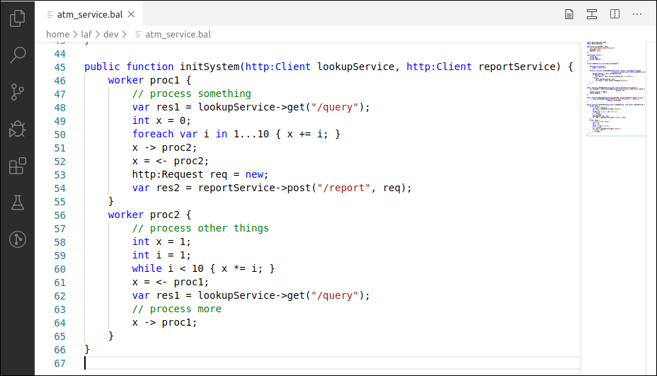
Task: Open the Git graph circular icon view
Action: click(17, 239)
